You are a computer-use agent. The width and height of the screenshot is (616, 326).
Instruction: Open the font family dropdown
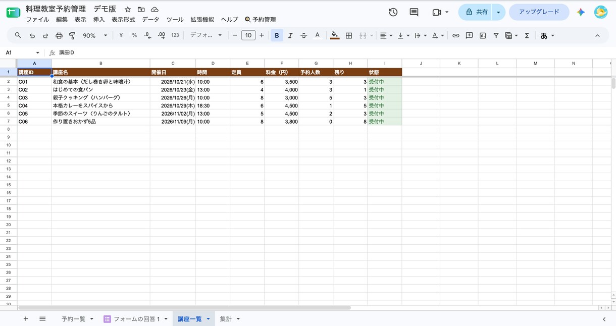[x=206, y=35]
